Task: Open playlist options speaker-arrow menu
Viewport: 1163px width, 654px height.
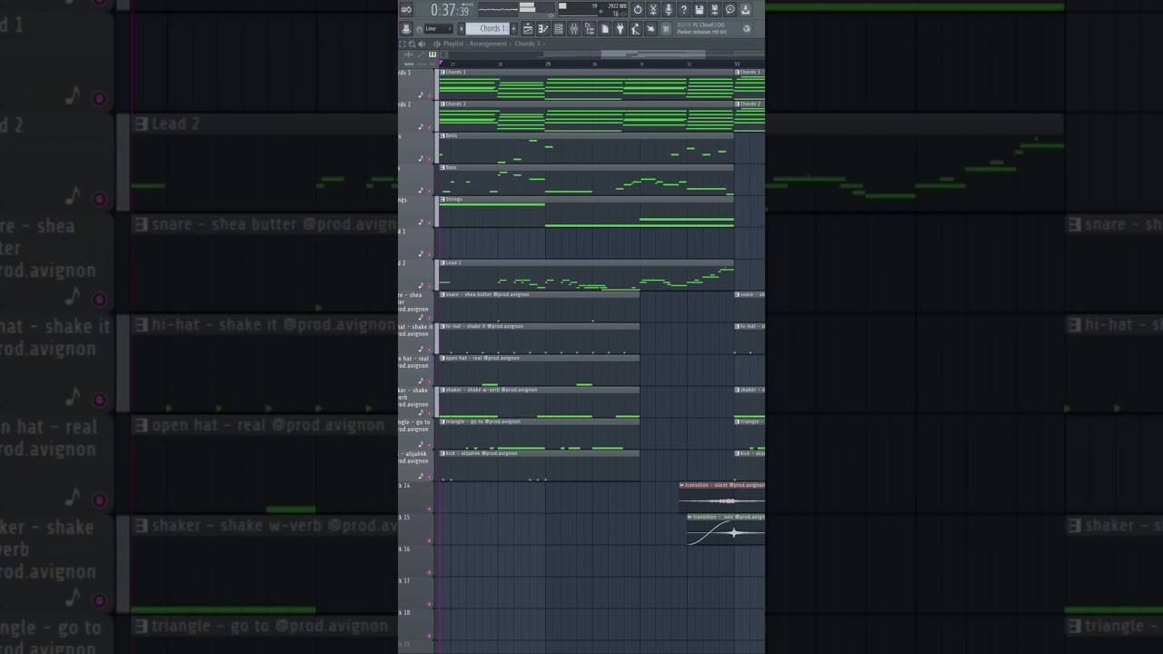Action: pos(437,44)
